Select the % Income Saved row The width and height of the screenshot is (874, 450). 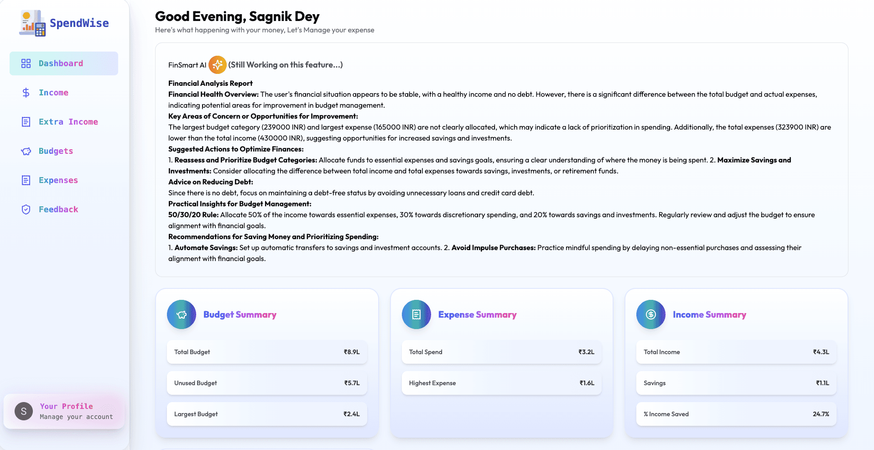click(x=736, y=414)
